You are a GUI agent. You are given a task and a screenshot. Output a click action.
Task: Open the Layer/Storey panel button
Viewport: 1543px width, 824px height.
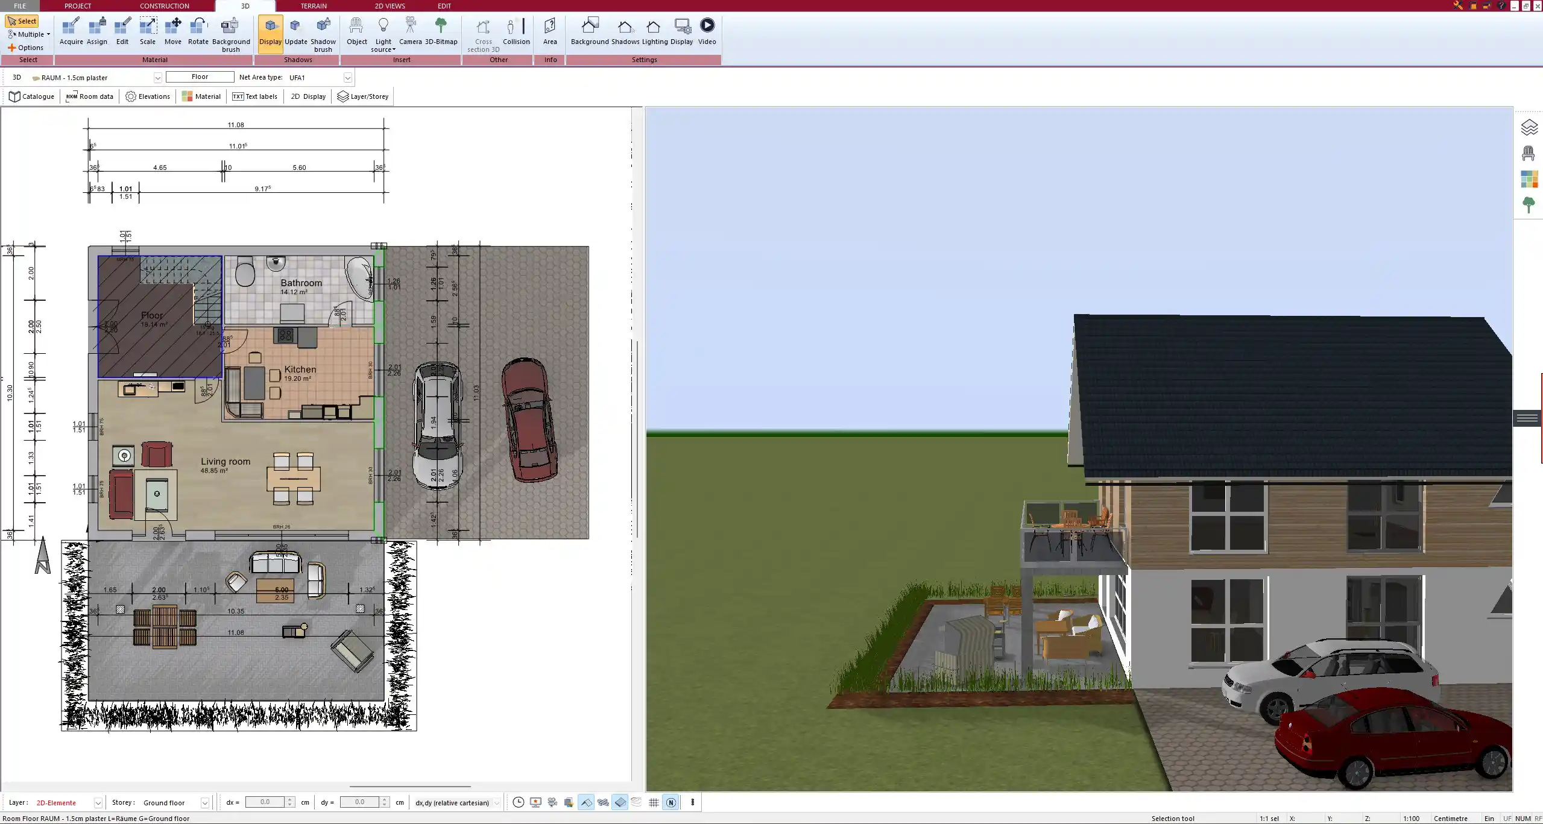pos(363,96)
